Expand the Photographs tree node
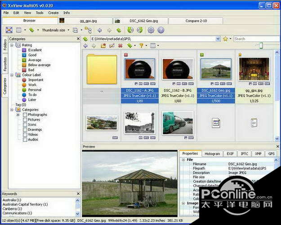 point(18,115)
